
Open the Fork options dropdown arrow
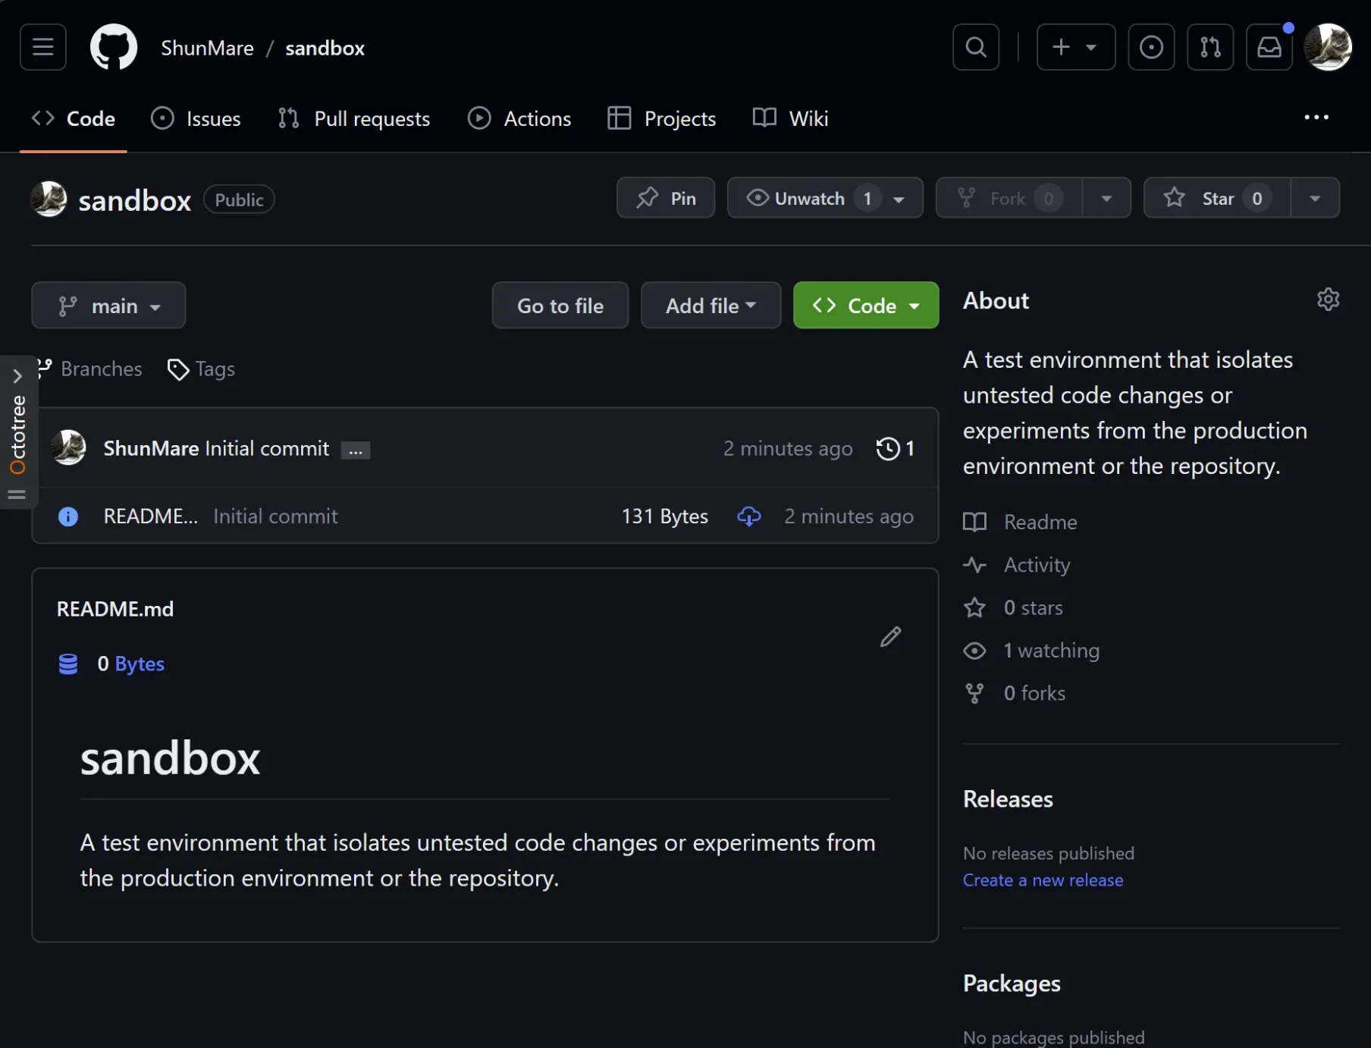tap(1107, 198)
